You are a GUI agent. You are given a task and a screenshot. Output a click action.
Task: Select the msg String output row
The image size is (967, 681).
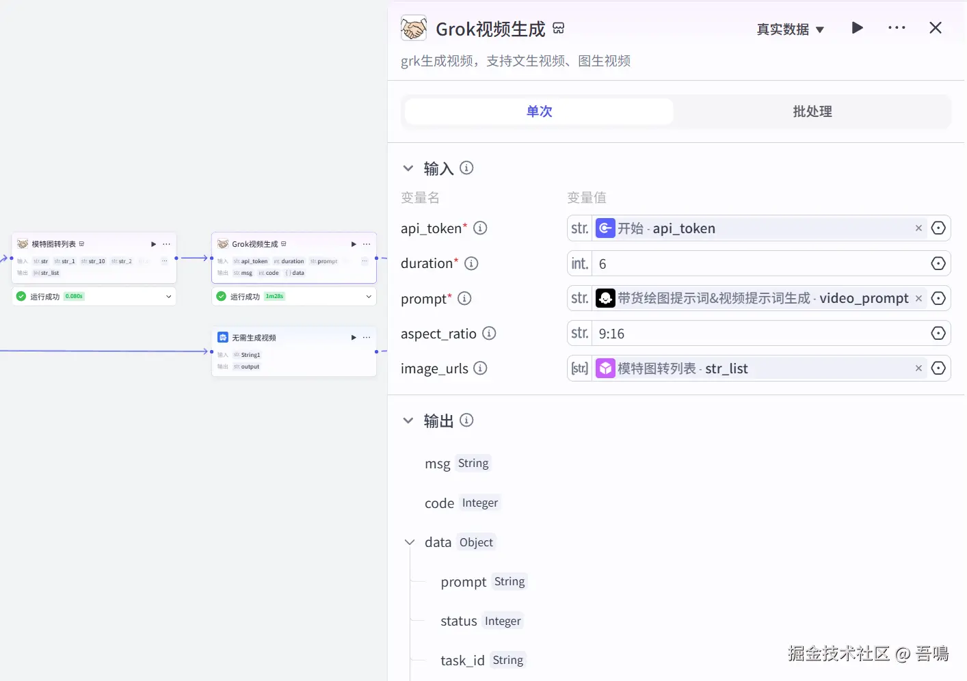457,464
